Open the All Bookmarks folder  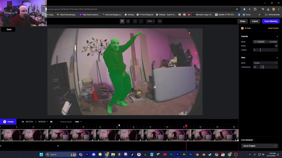coord(272,14)
